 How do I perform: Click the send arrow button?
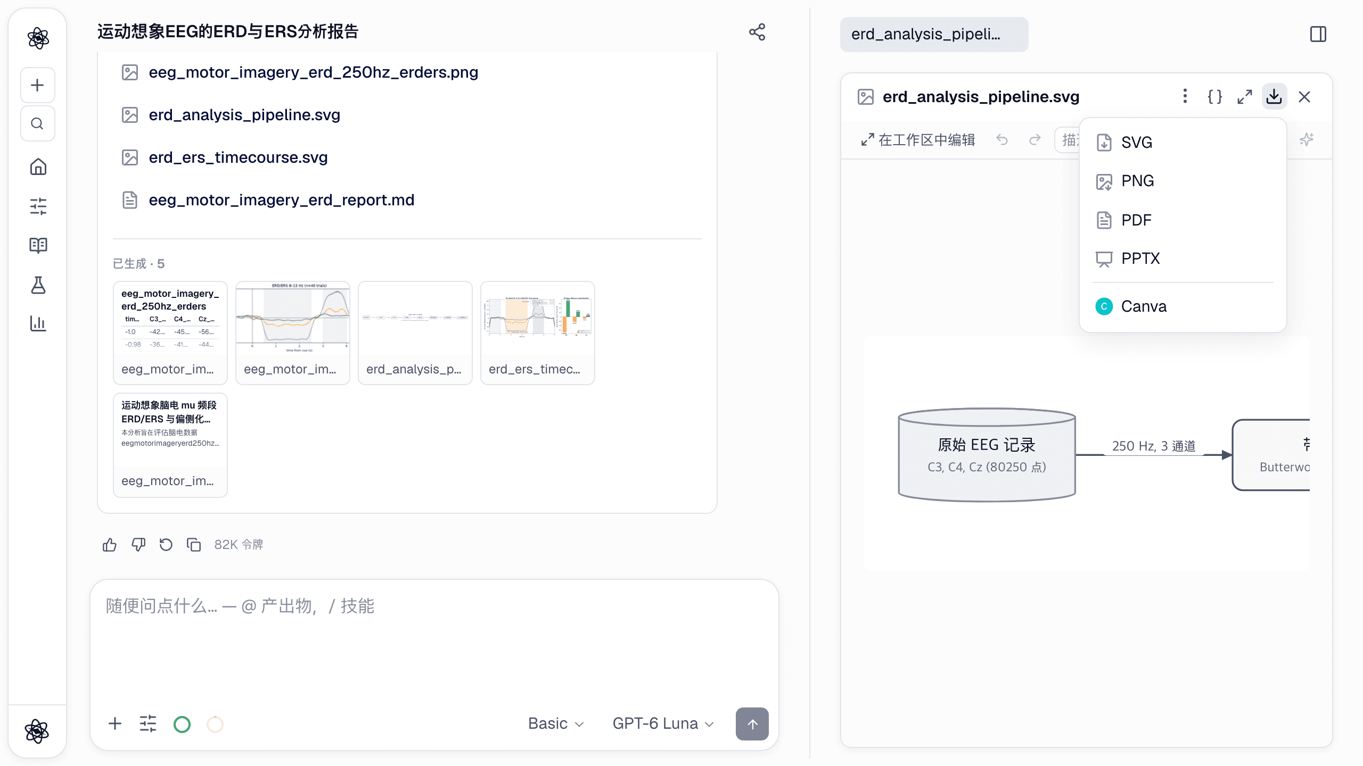click(752, 723)
